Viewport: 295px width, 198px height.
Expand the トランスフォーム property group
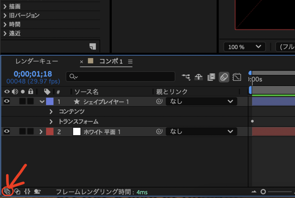click(x=51, y=122)
